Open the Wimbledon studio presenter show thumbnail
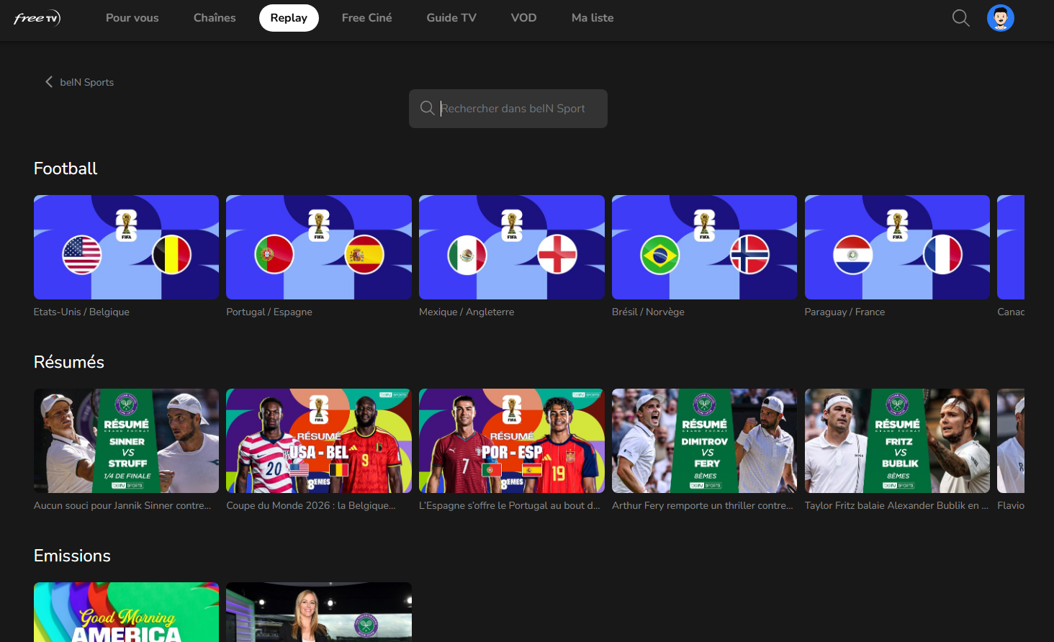Image resolution: width=1054 pixels, height=642 pixels. click(x=319, y=612)
